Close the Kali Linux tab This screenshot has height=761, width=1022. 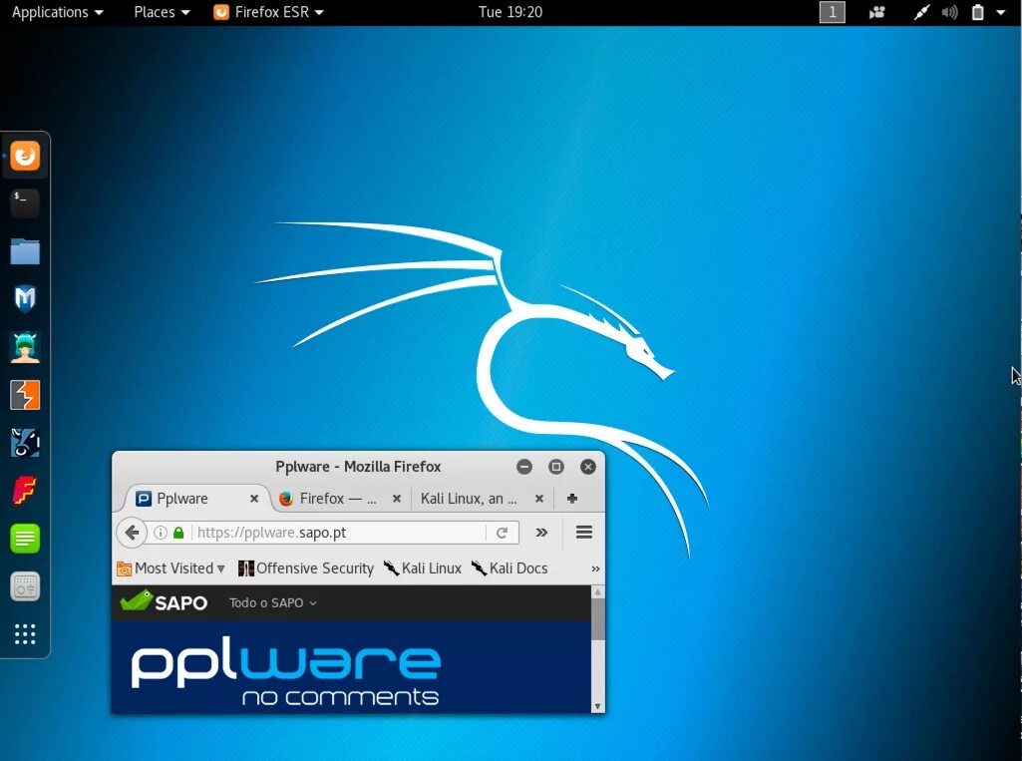click(x=539, y=499)
